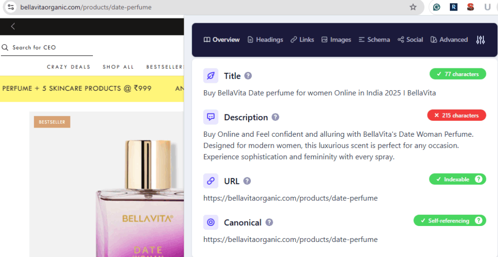Switch to the Images tab
The height and width of the screenshot is (257, 498).
336,40
